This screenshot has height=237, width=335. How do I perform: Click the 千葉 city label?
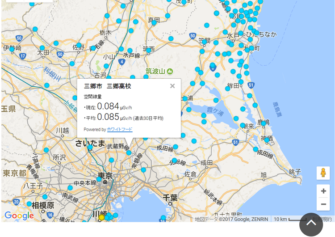coord(170,197)
